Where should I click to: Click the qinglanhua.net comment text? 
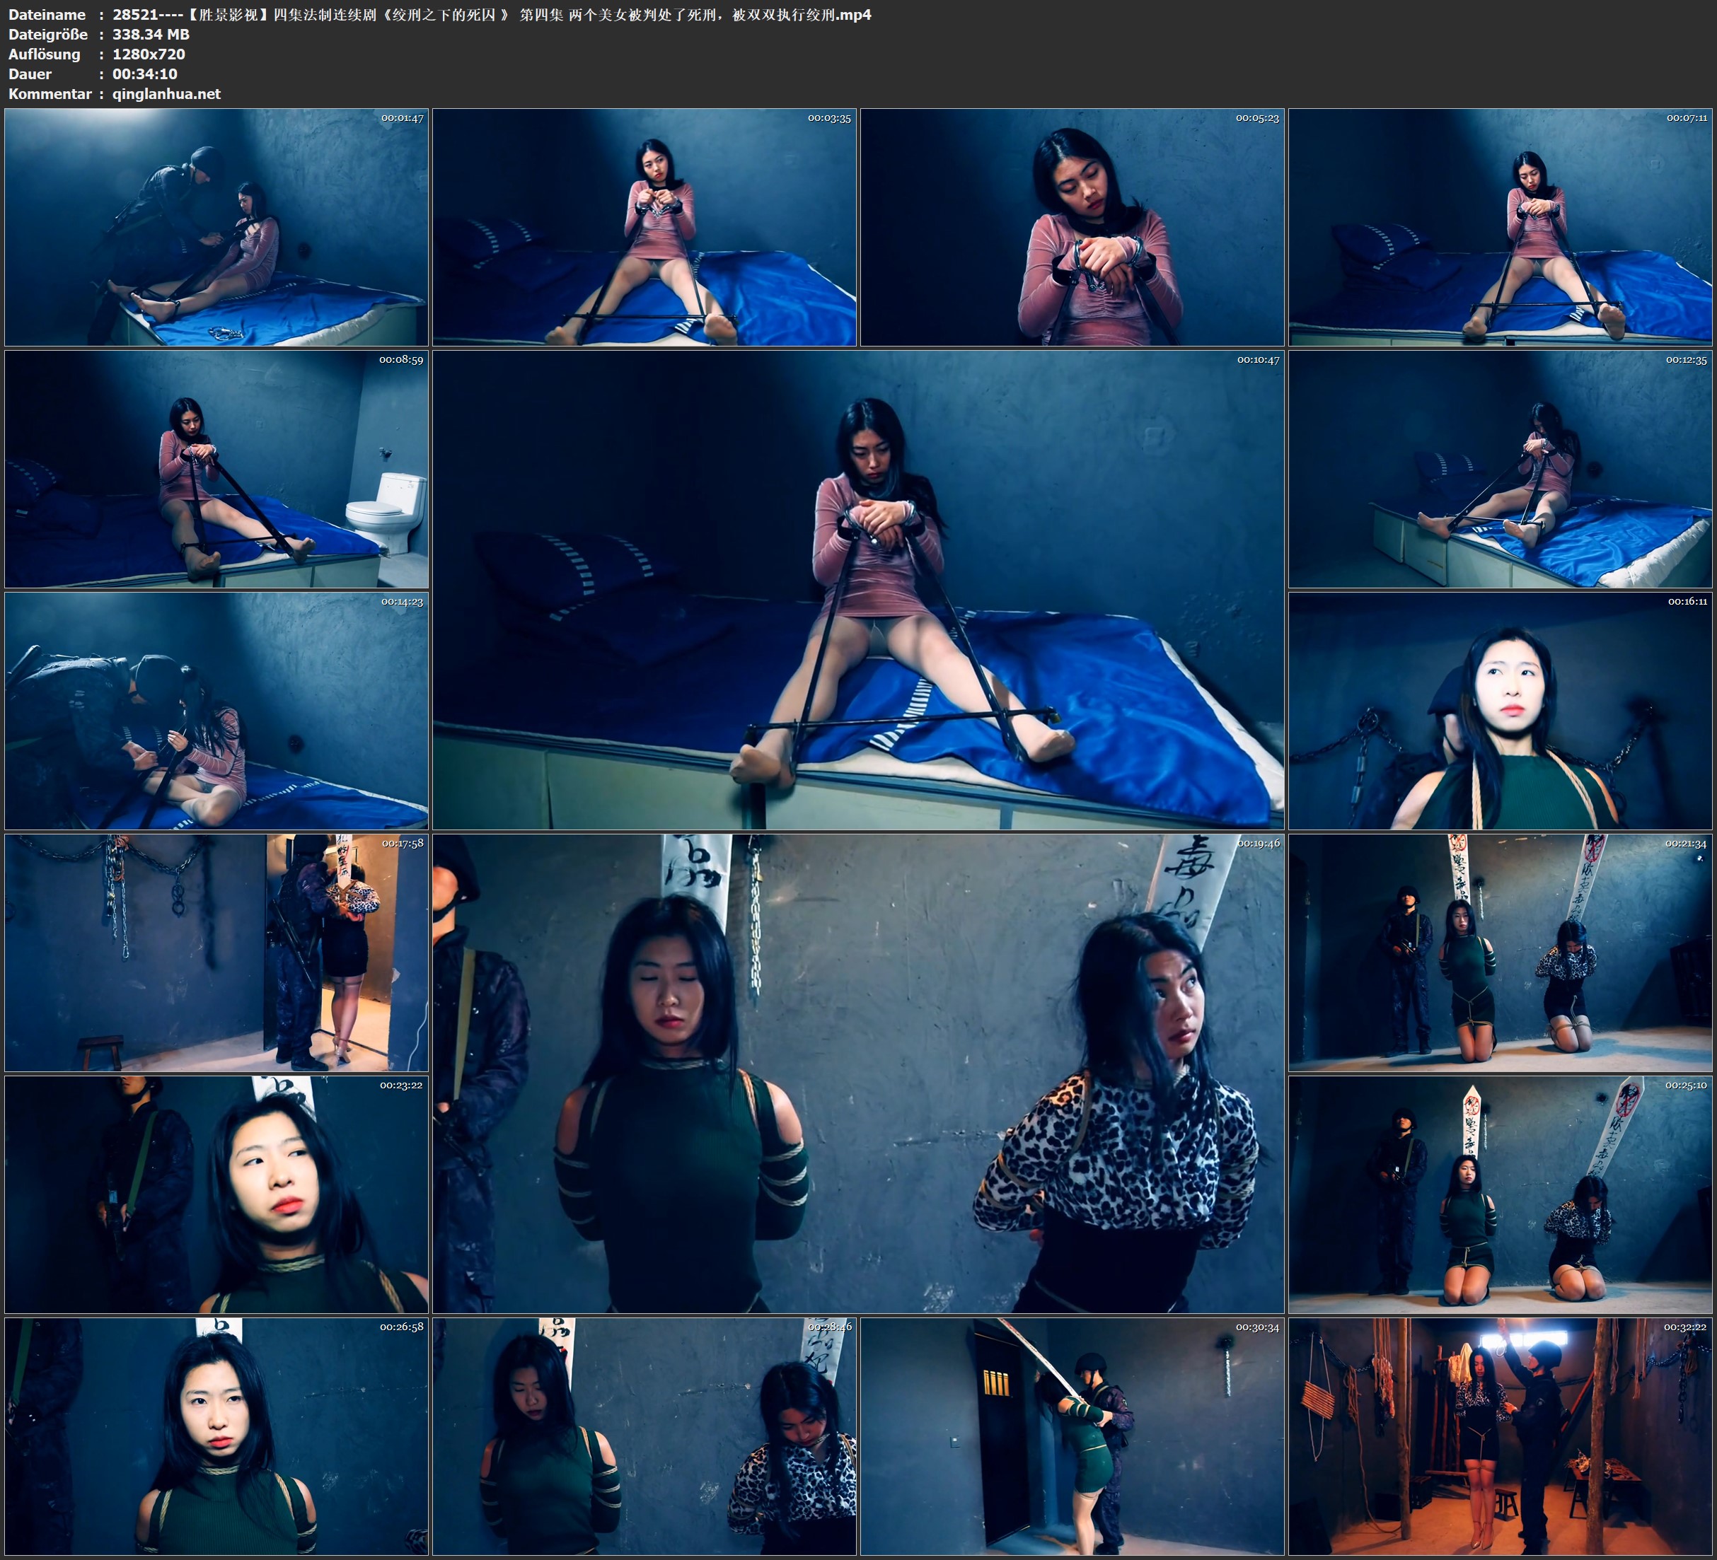[x=166, y=93]
